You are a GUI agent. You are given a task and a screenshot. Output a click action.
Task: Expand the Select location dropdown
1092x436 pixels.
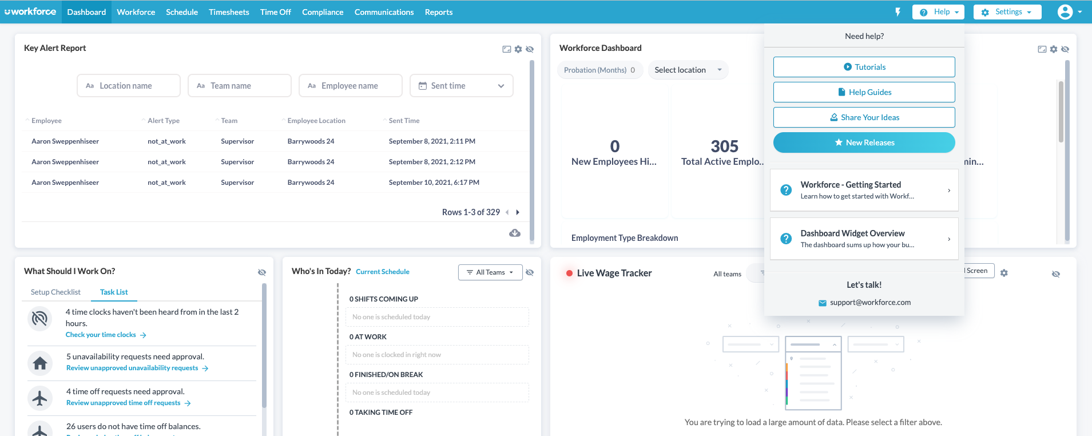pos(688,70)
